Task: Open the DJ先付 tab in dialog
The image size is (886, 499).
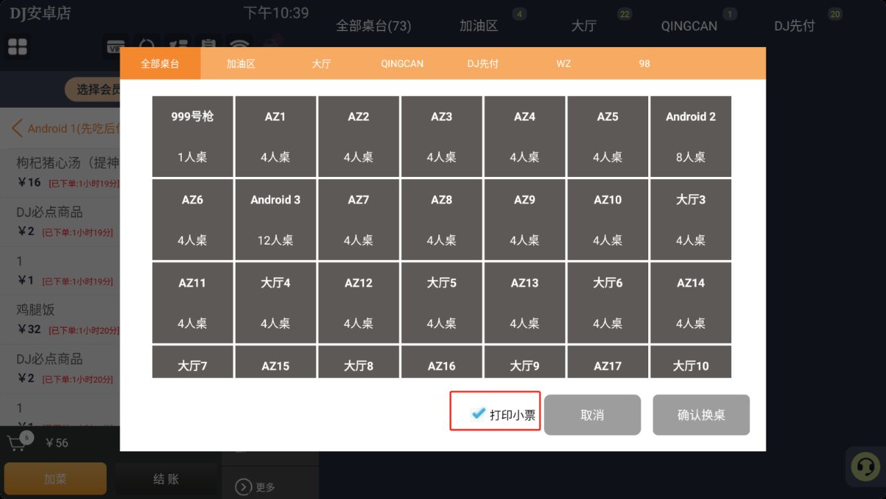Action: (x=483, y=64)
